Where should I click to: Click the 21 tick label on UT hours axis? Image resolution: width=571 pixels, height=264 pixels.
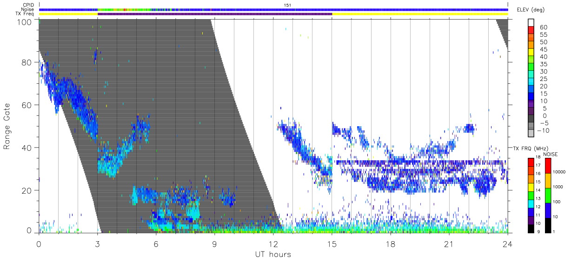pyautogui.click(x=449, y=244)
